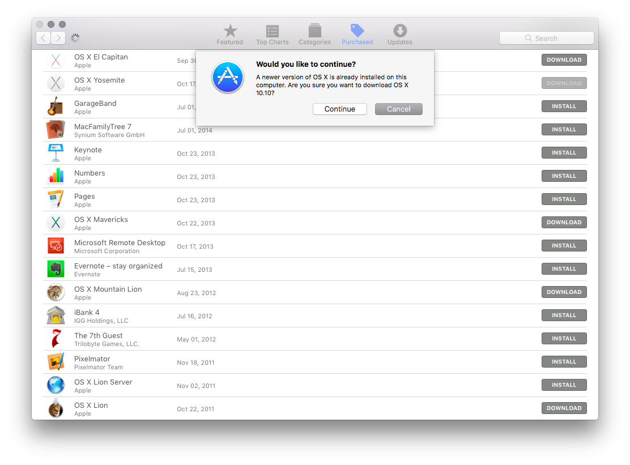Open the 'OS X Mavericks' title
This screenshot has width=630, height=465.
(101, 220)
